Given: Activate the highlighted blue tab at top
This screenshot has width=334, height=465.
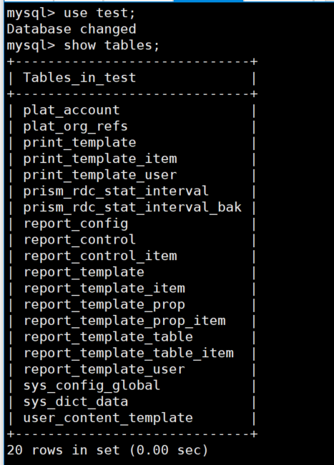Looking at the screenshot, I should [x=208, y=1].
